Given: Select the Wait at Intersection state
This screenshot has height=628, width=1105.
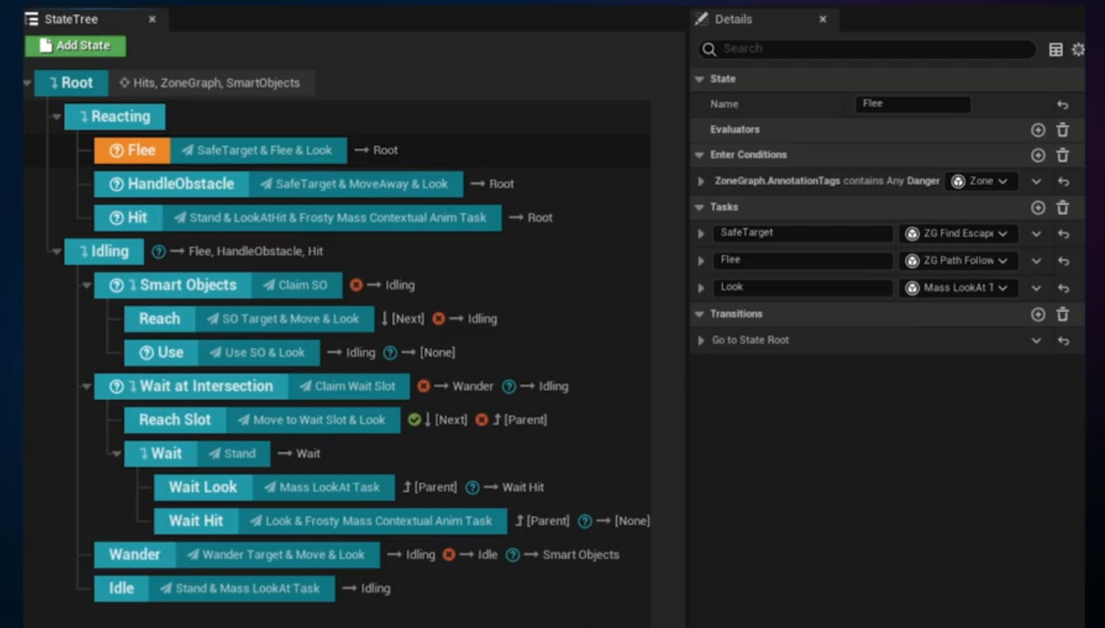Looking at the screenshot, I should coord(191,387).
